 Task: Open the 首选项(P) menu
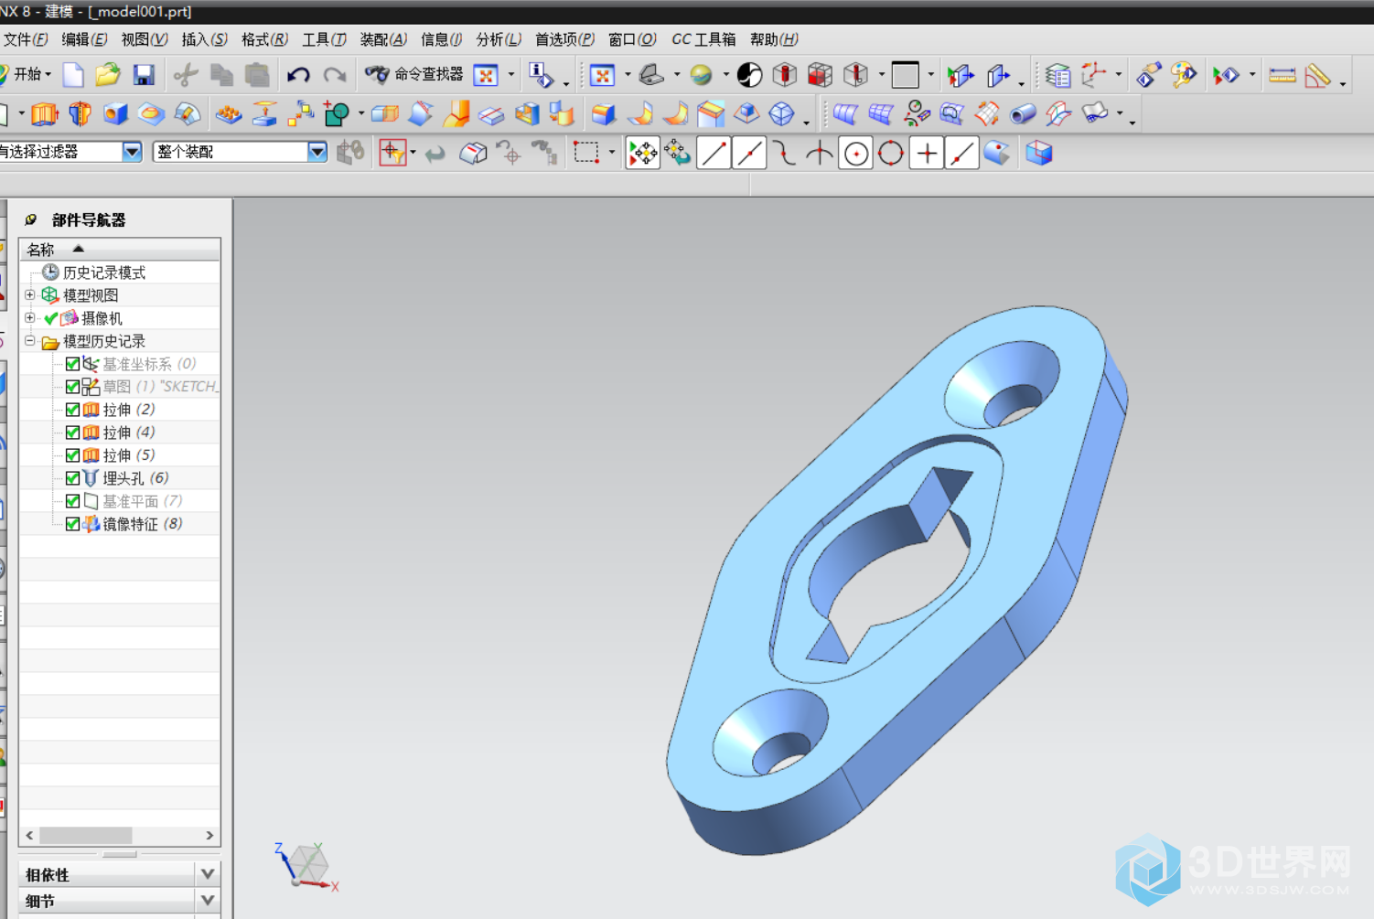[564, 39]
